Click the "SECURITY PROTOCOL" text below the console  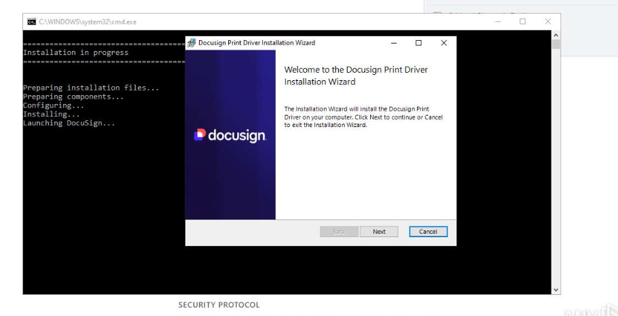coord(219,305)
